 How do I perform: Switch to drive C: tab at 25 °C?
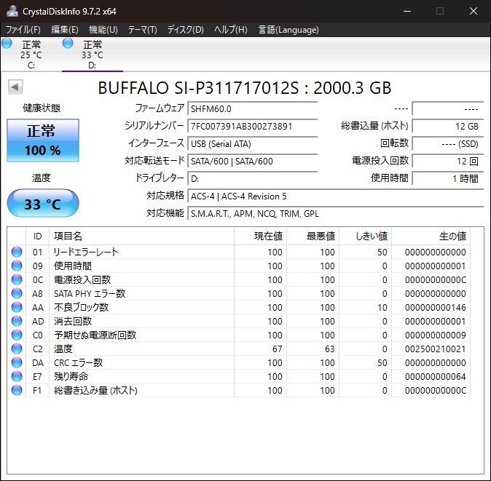(x=31, y=55)
